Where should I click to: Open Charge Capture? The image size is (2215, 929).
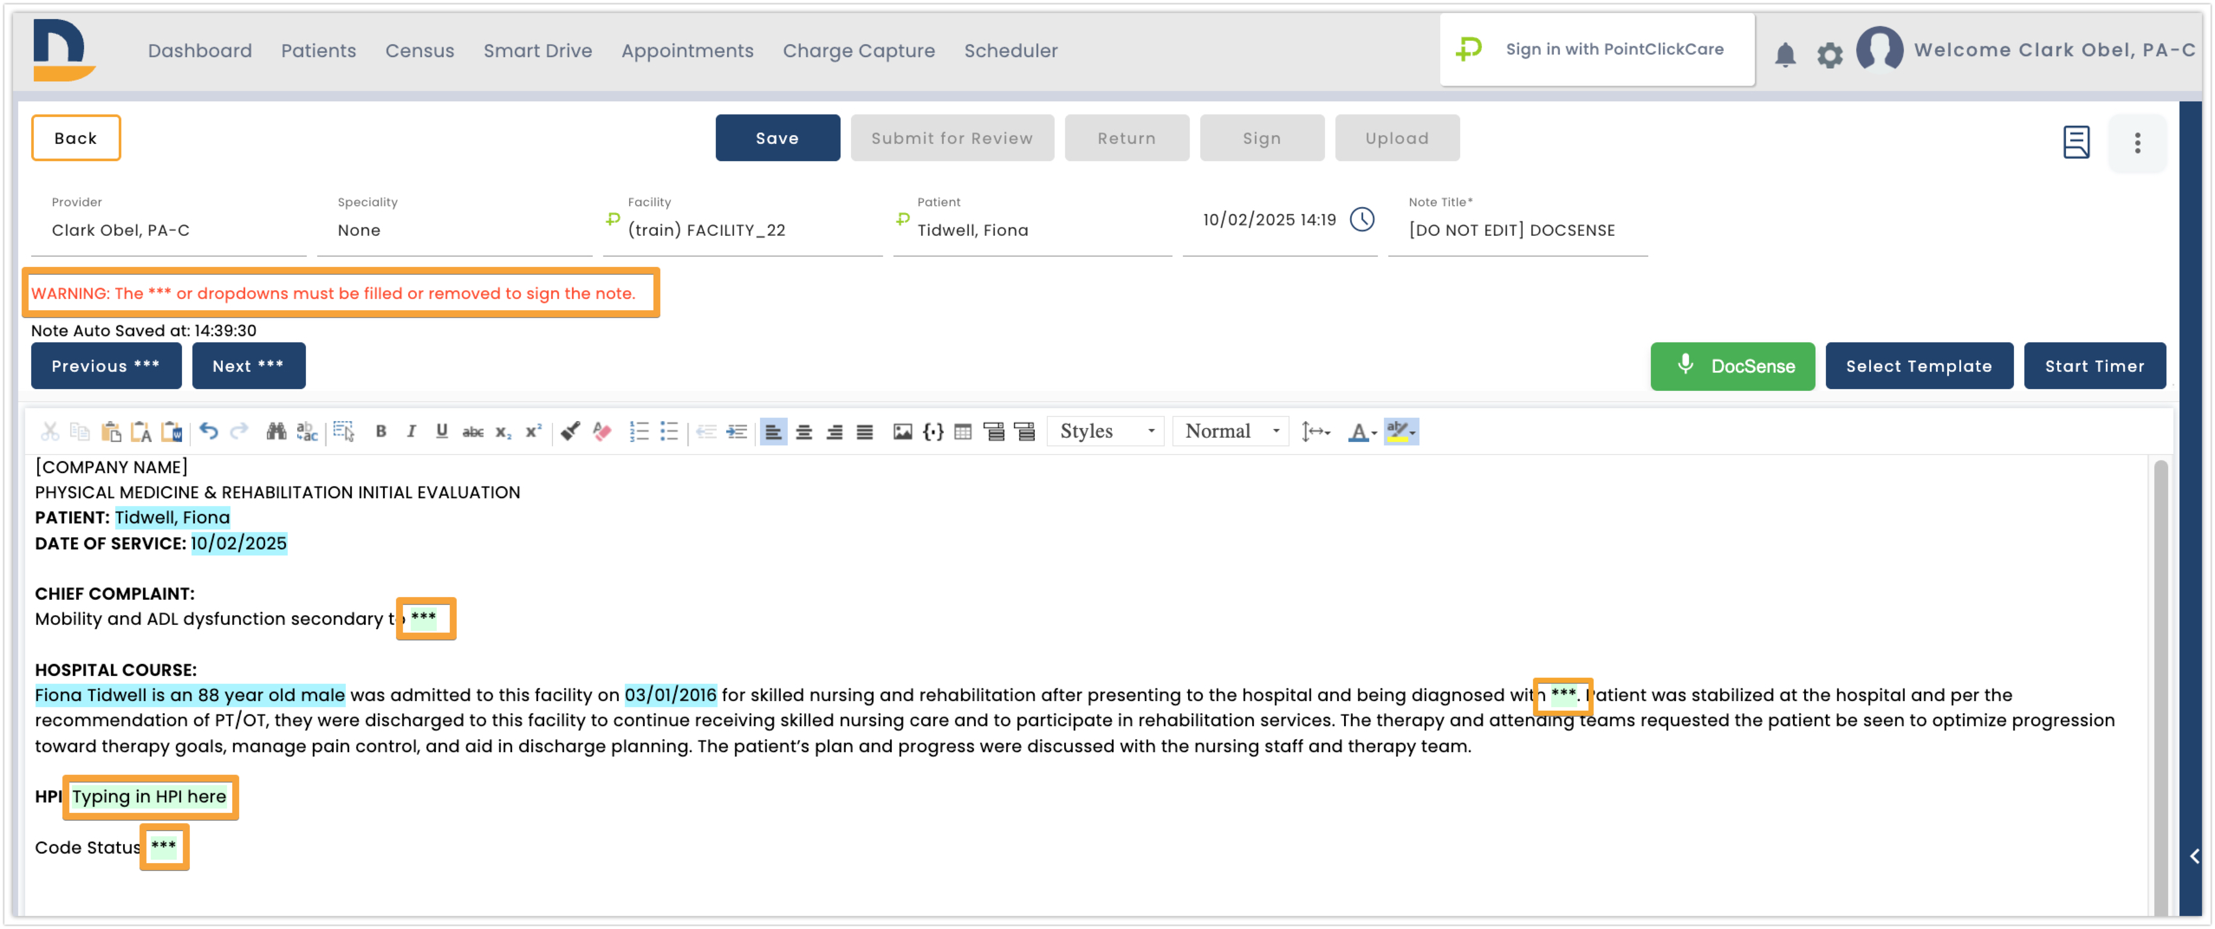[859, 51]
